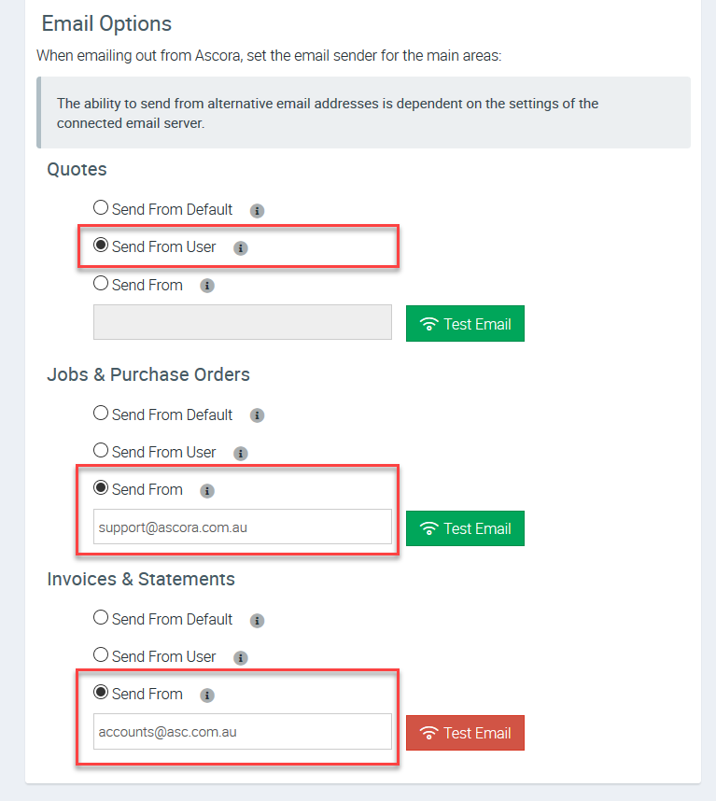Open info icon for Jobs Send From Default
Screen dimensions: 716x801
coord(257,415)
